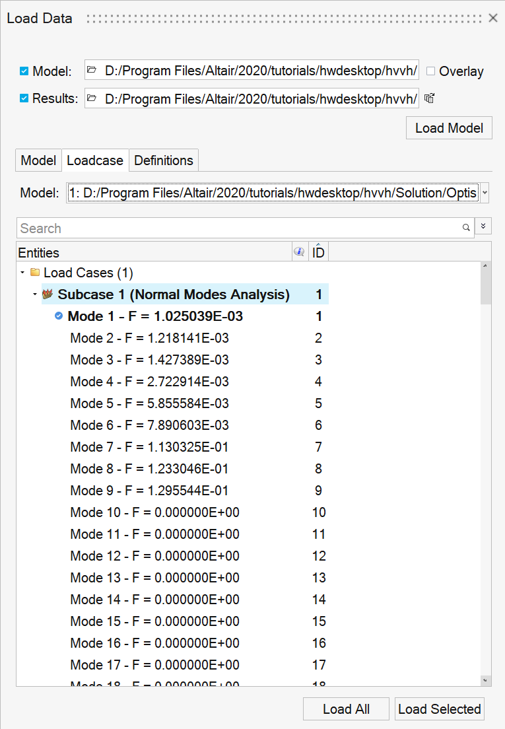Click the reader options icon beside Results path

[429, 98]
